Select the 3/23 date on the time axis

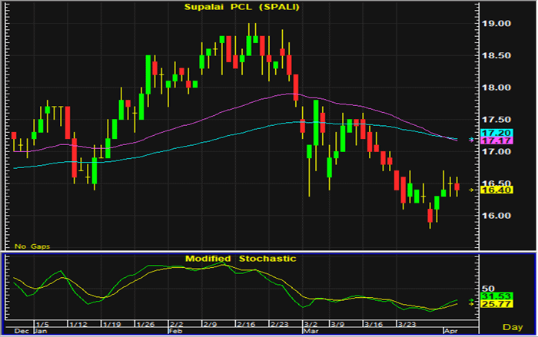point(407,323)
